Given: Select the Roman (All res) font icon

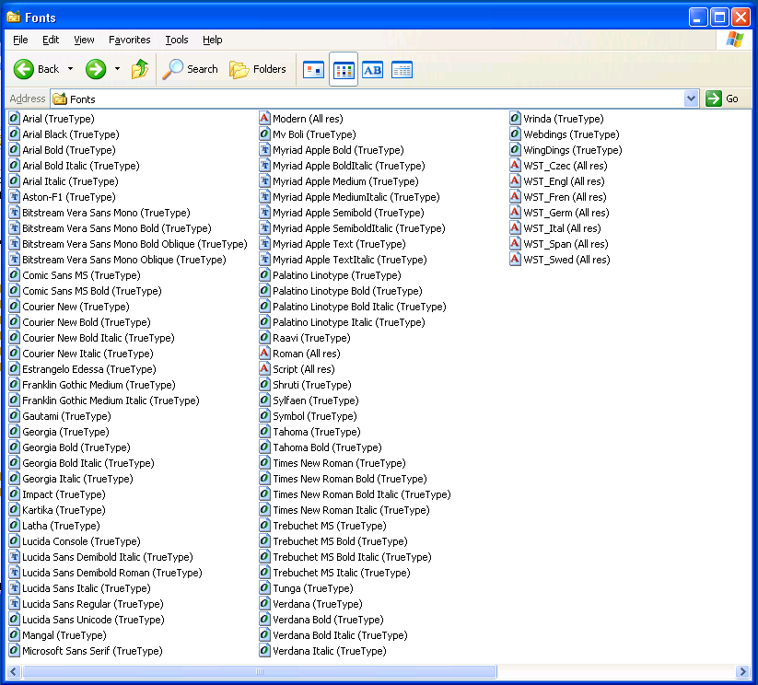Looking at the screenshot, I should [x=264, y=354].
